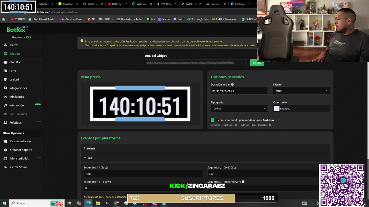Viewport: 369px width, 207px height.
Task: Click the #e8e6f5 color text field
Action: (x=301, y=109)
